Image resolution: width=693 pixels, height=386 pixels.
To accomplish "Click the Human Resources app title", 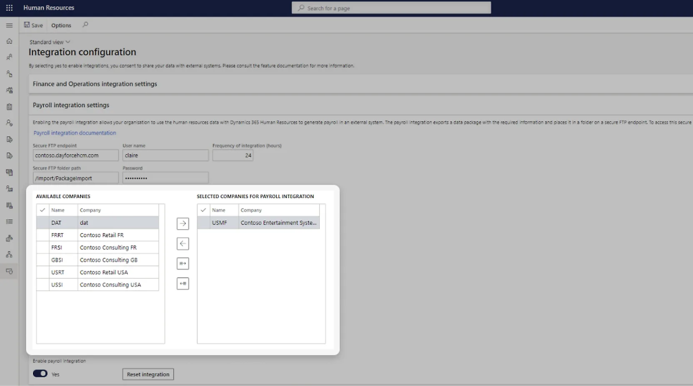I will tap(49, 7).
